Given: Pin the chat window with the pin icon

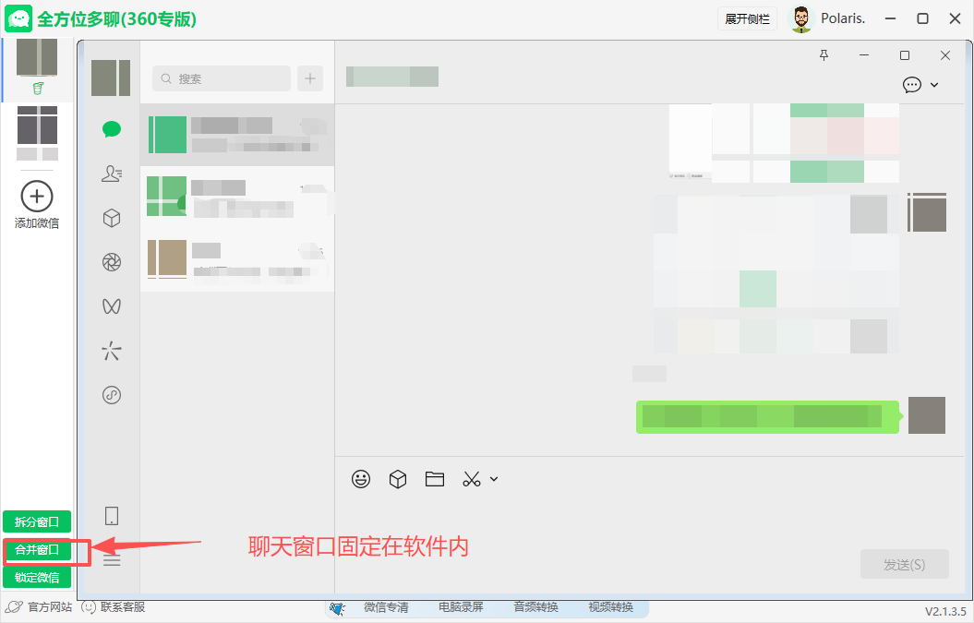Looking at the screenshot, I should [824, 55].
